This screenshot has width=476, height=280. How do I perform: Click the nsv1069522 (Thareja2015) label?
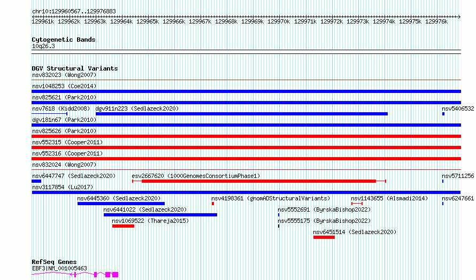[x=150, y=221]
